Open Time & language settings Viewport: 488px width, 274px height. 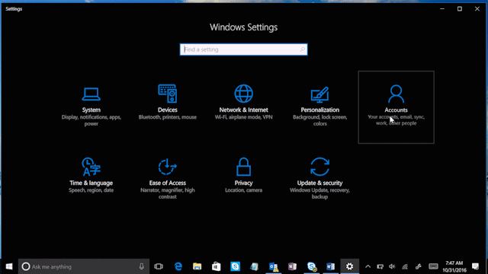coord(91,180)
